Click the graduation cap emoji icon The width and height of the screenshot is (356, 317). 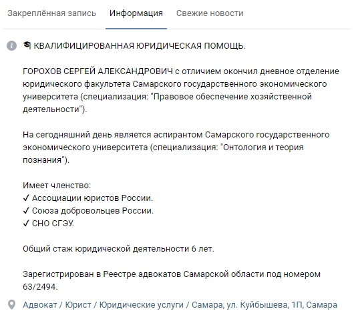coord(27,45)
